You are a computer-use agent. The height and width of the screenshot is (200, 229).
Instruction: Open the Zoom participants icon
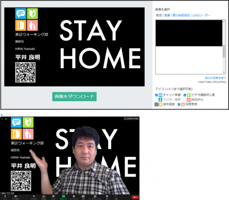[x=44, y=196]
